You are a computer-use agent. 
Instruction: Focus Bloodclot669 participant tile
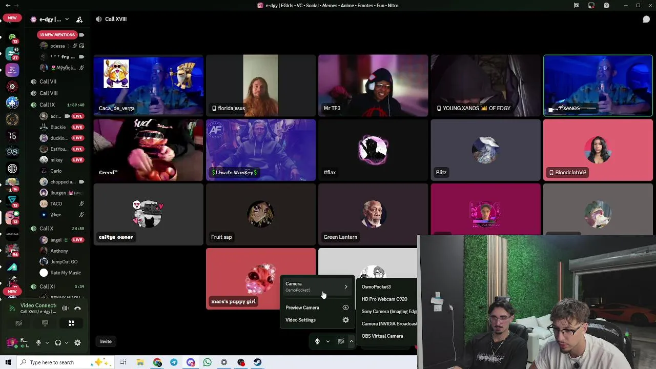[x=598, y=150]
